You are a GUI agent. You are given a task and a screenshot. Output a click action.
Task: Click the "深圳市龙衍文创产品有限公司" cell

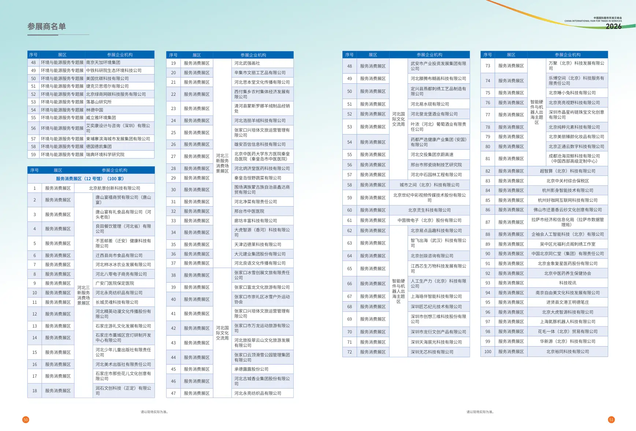click(x=439, y=332)
